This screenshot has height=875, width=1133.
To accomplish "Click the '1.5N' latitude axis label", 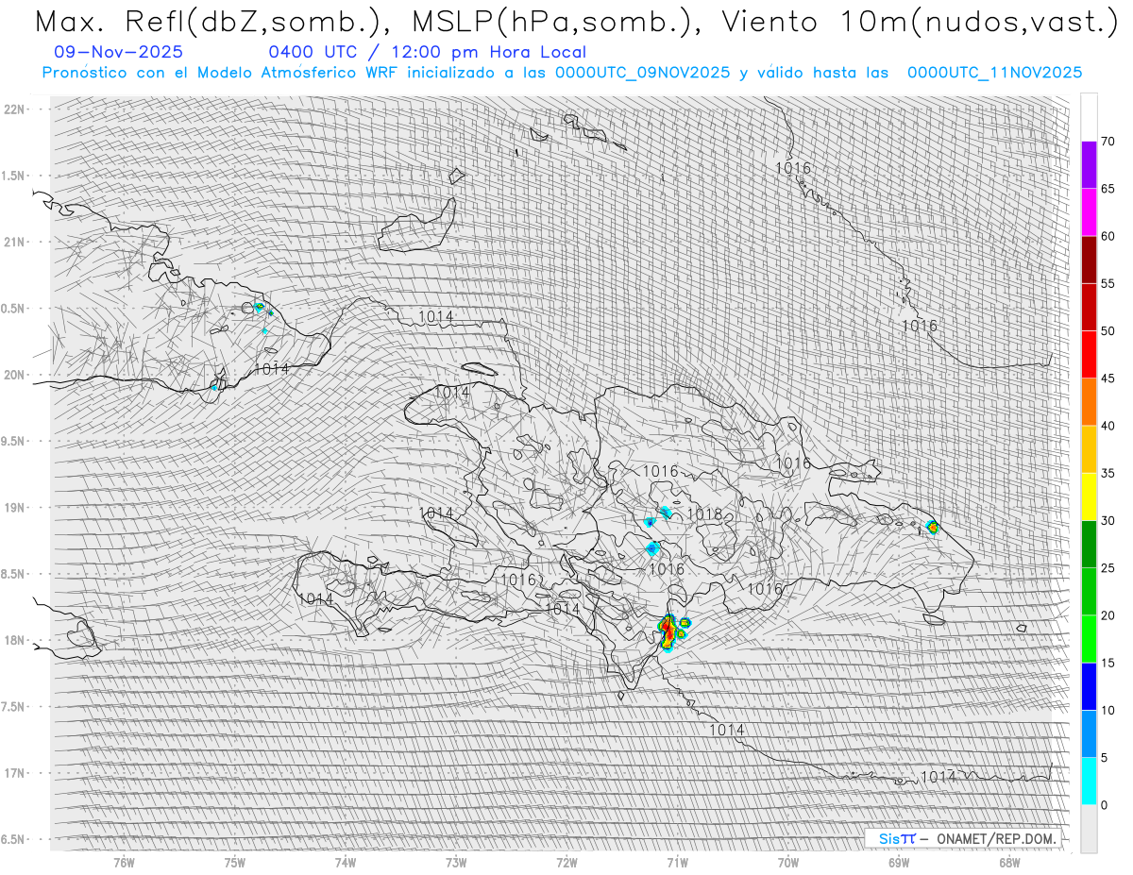I will (x=13, y=176).
